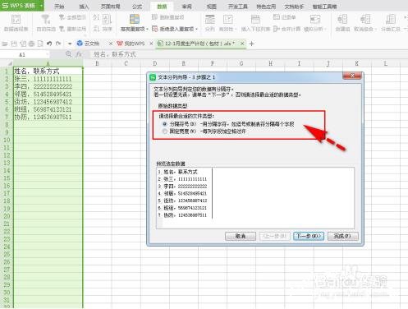Select row header 10
Screen dimensions: 408x309
7,140
